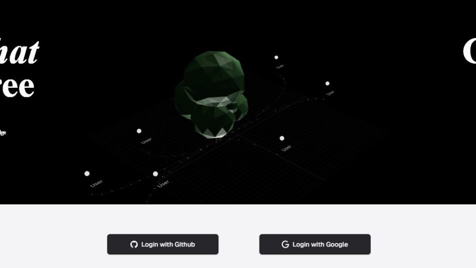Click the bold headline text ending in 'ree'
476x268 pixels.
pyautogui.click(x=17, y=86)
